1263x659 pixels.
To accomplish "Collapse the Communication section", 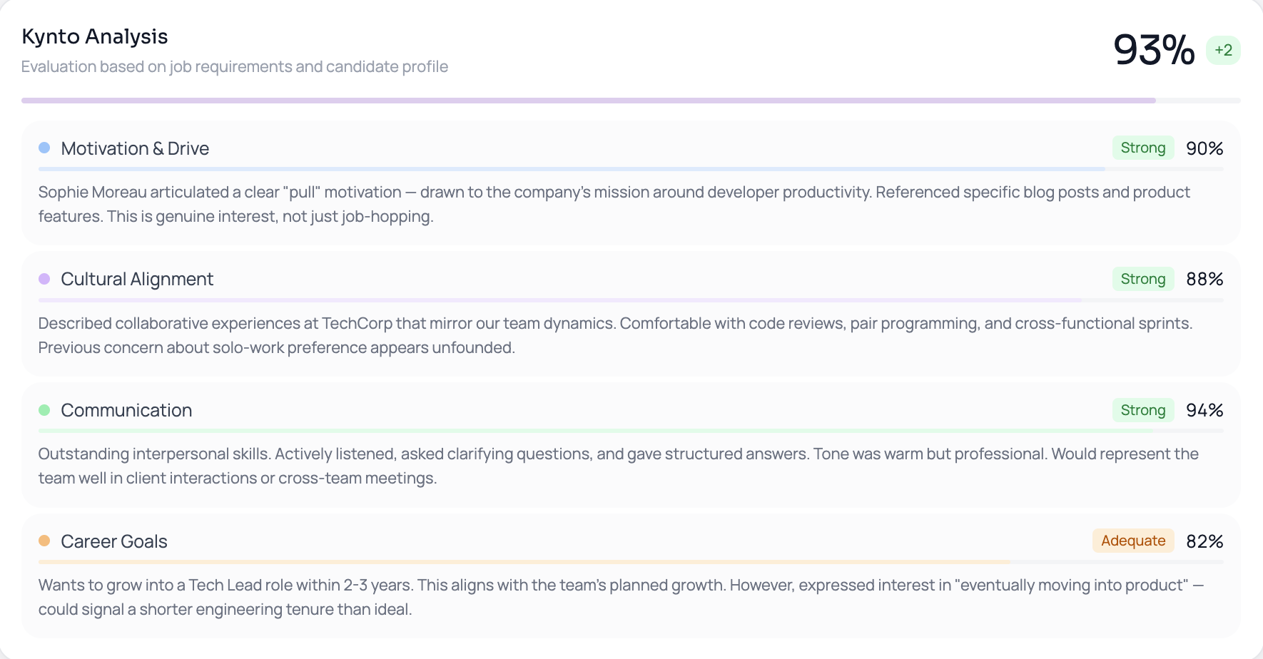I will (x=126, y=410).
